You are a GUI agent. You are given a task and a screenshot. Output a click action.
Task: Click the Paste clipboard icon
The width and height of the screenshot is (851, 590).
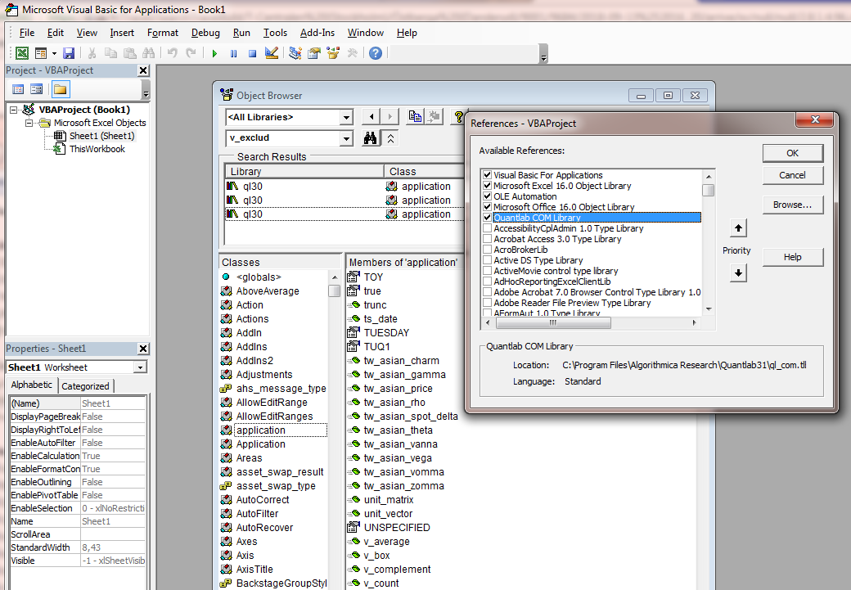click(x=130, y=52)
